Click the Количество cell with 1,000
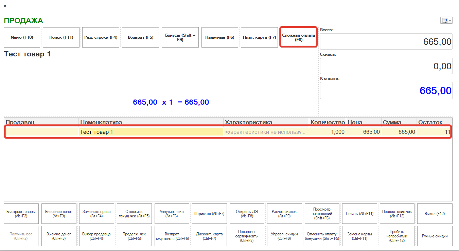Viewport: 459px width, 251px height. tap(328, 132)
